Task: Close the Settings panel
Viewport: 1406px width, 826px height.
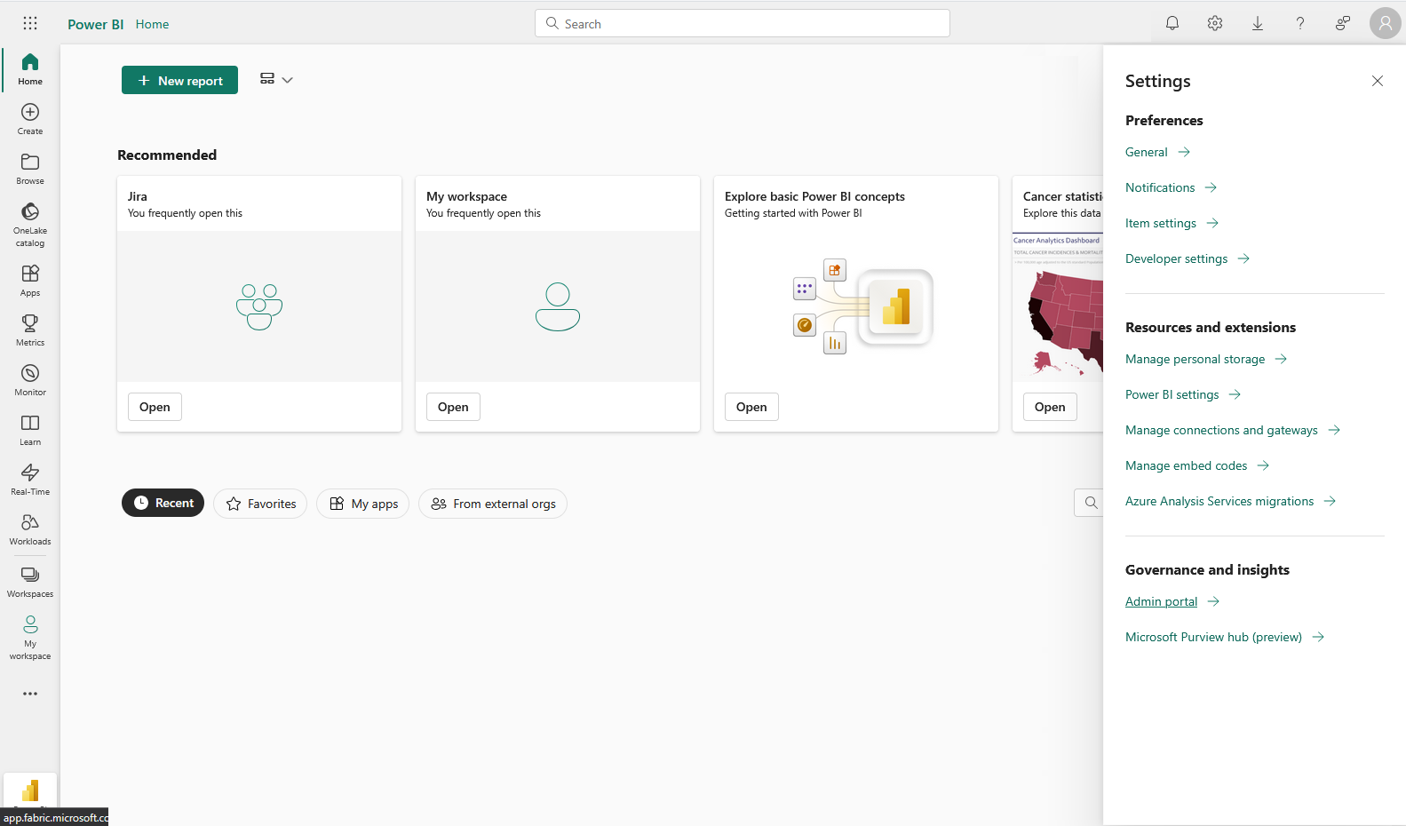Action: click(x=1378, y=81)
